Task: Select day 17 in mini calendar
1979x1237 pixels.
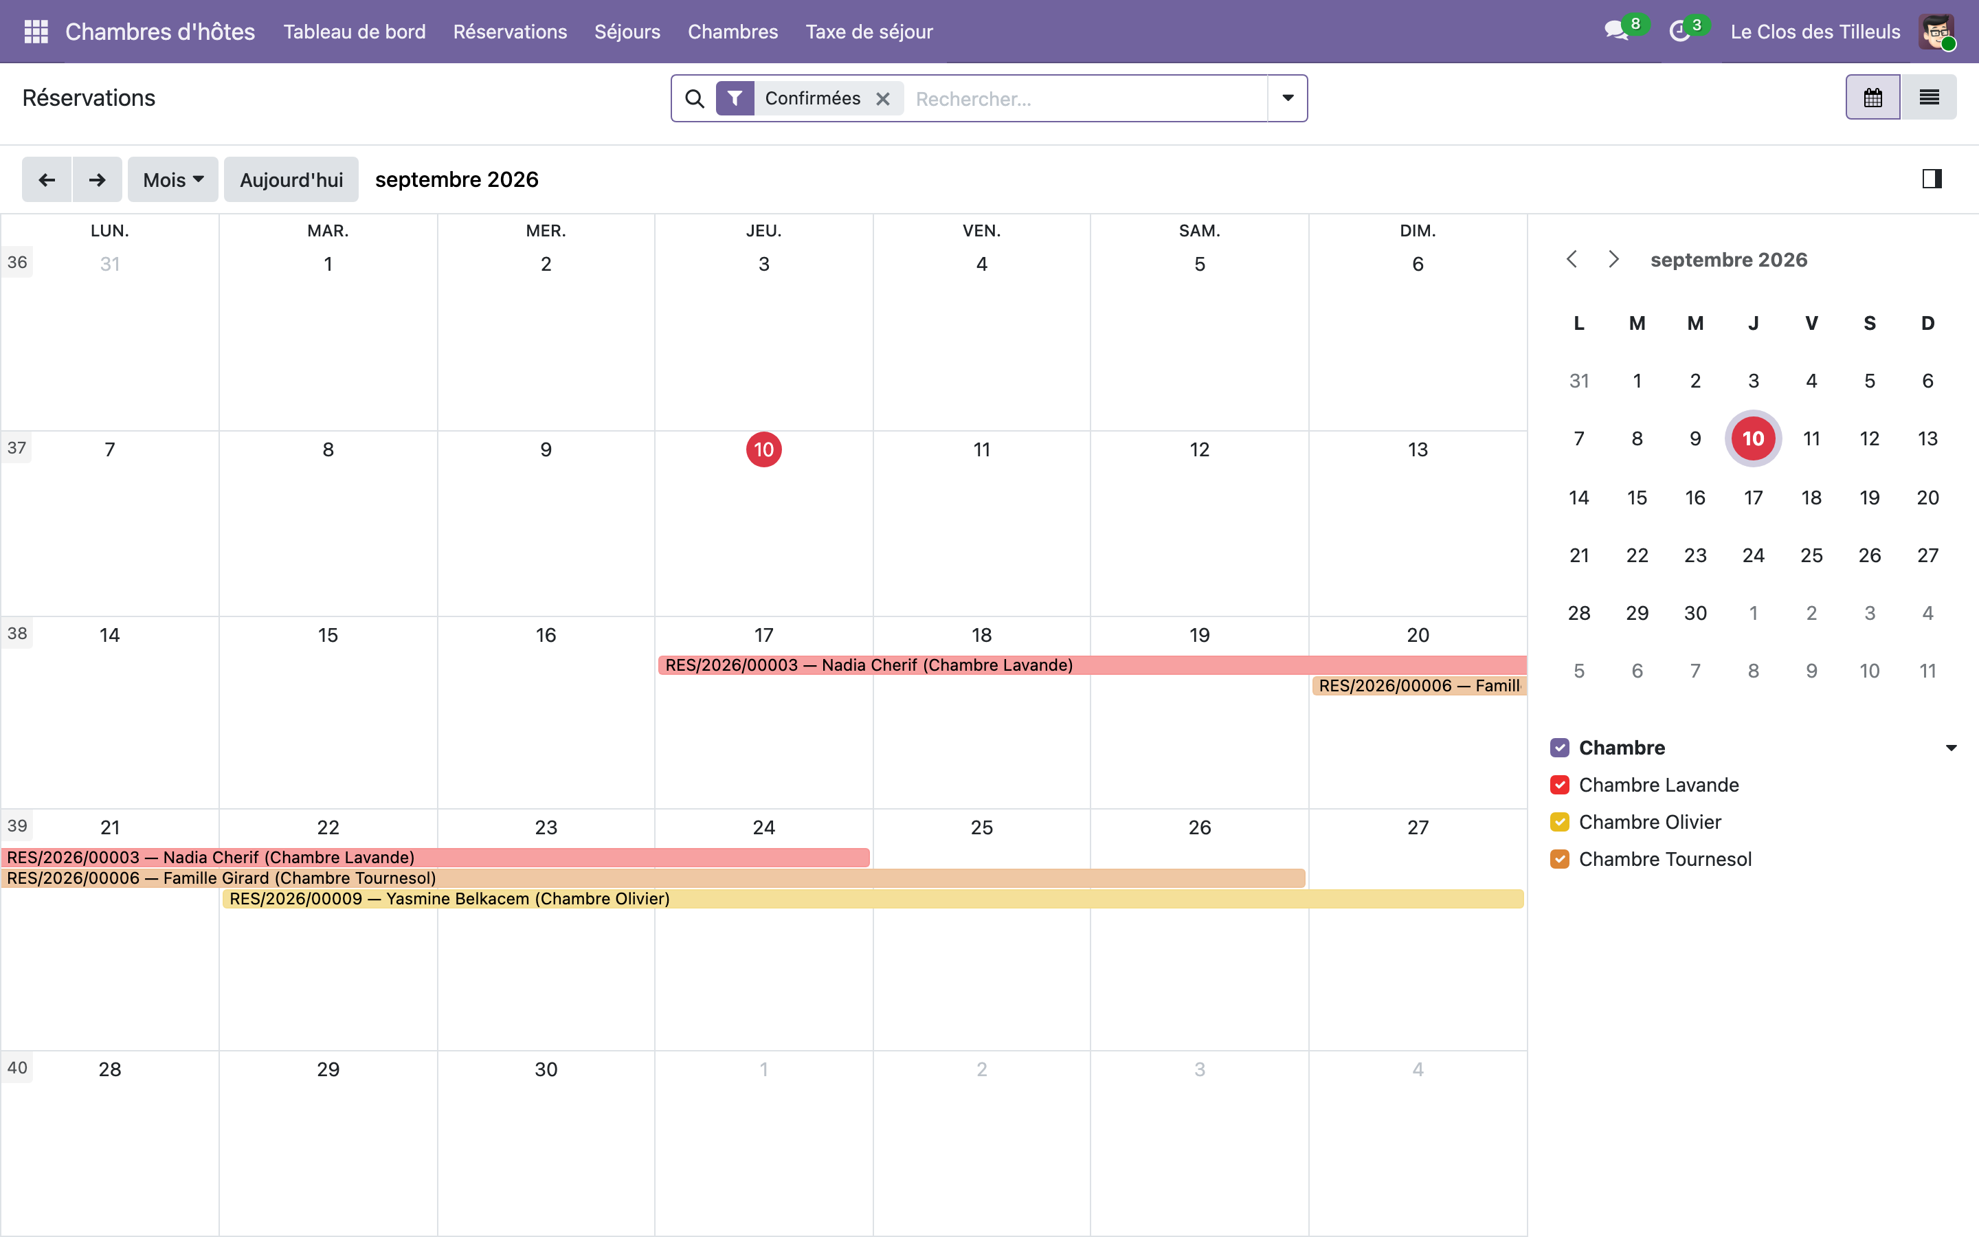Action: [1752, 498]
